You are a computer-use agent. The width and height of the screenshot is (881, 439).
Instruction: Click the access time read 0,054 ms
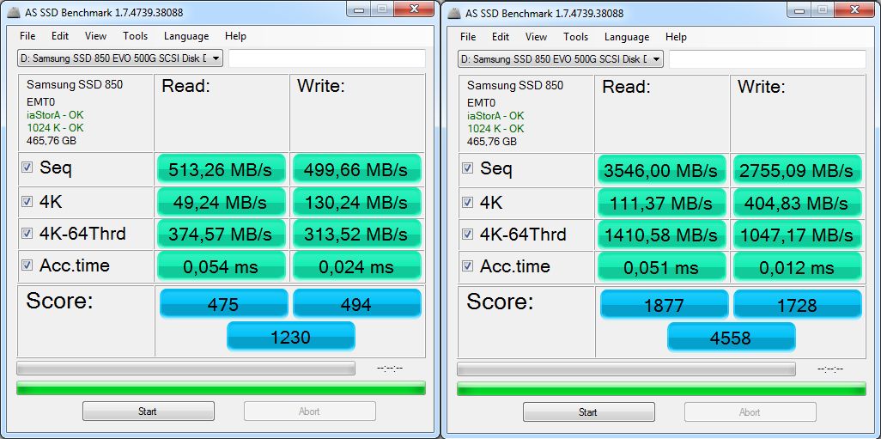(222, 265)
